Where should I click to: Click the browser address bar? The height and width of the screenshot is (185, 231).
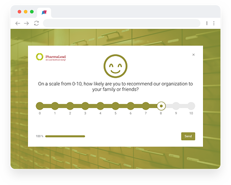[x=122, y=23]
